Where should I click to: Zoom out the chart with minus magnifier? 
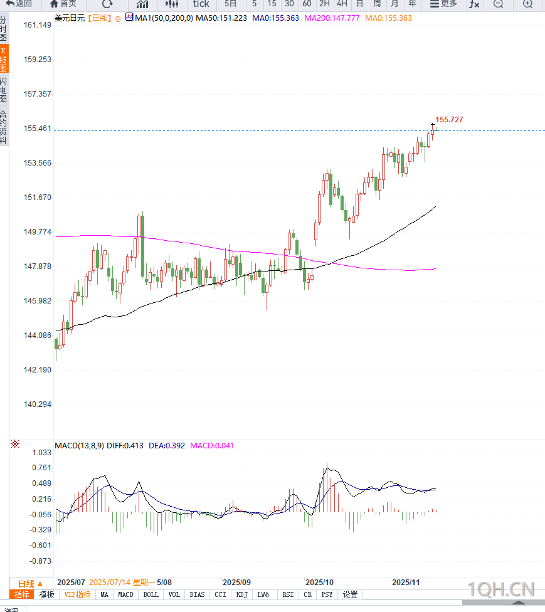coord(498,4)
